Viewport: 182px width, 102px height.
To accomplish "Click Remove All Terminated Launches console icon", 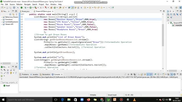I will tap(135, 74).
